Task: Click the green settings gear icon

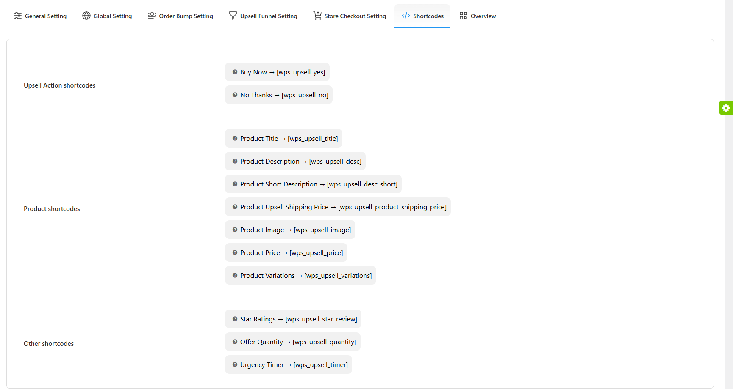Action: tap(726, 108)
